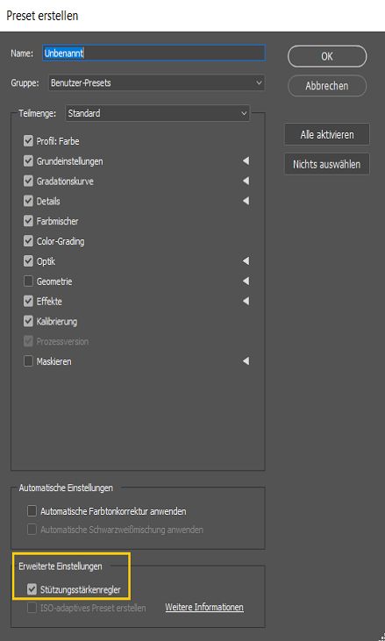Enable Automatische Farbtonkorrektur anwenden checkbox
Image resolution: width=385 pixels, height=641 pixels.
pyautogui.click(x=32, y=511)
